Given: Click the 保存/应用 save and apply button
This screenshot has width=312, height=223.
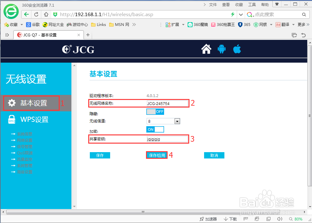Looking at the screenshot, I should [x=156, y=155].
